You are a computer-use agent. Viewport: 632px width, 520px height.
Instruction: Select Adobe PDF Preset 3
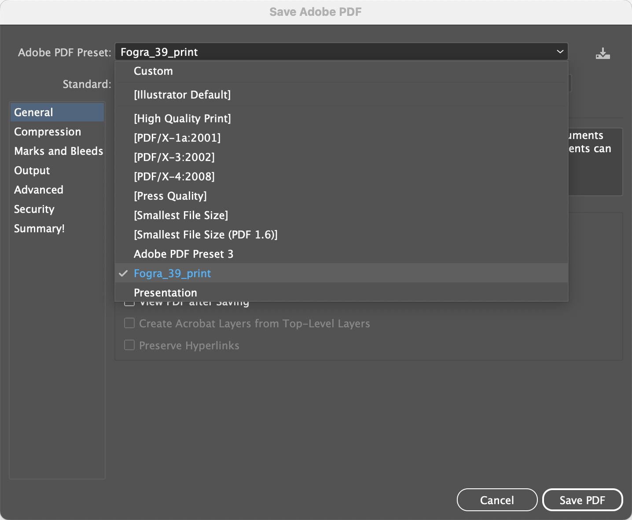pos(341,254)
